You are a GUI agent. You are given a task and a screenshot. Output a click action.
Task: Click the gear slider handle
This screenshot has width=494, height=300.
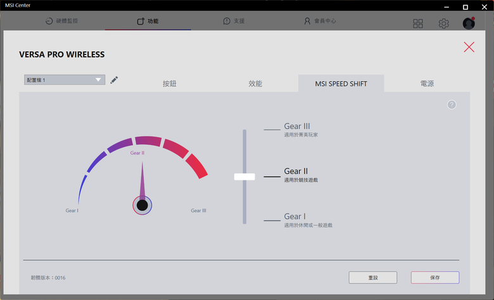(x=244, y=177)
